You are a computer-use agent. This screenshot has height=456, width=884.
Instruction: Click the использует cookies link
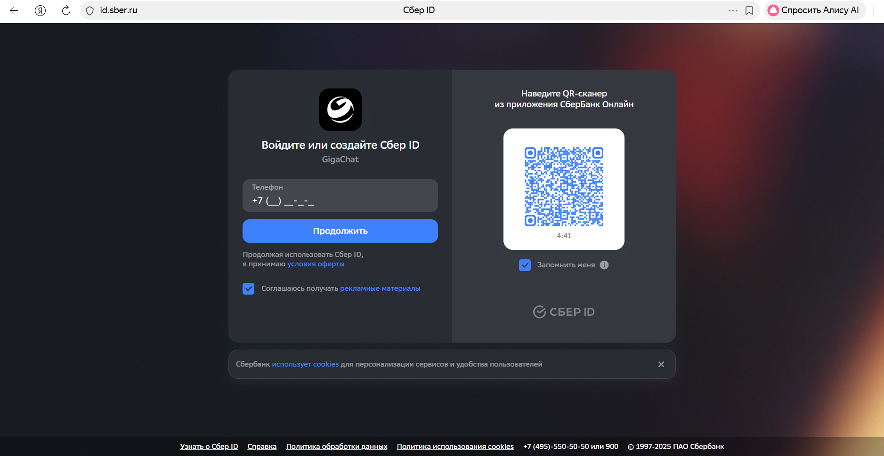tap(306, 364)
